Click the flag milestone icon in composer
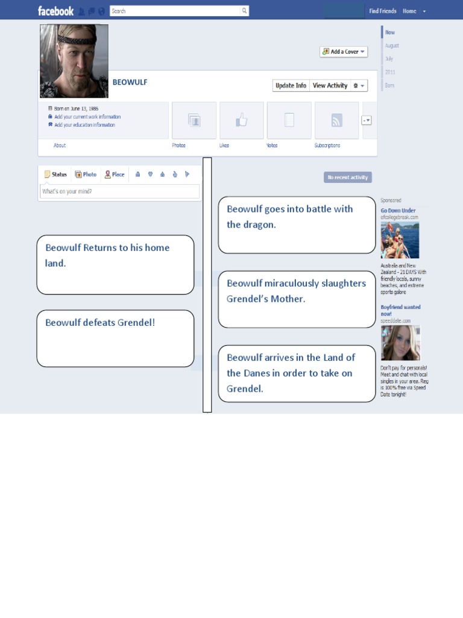 tap(187, 174)
